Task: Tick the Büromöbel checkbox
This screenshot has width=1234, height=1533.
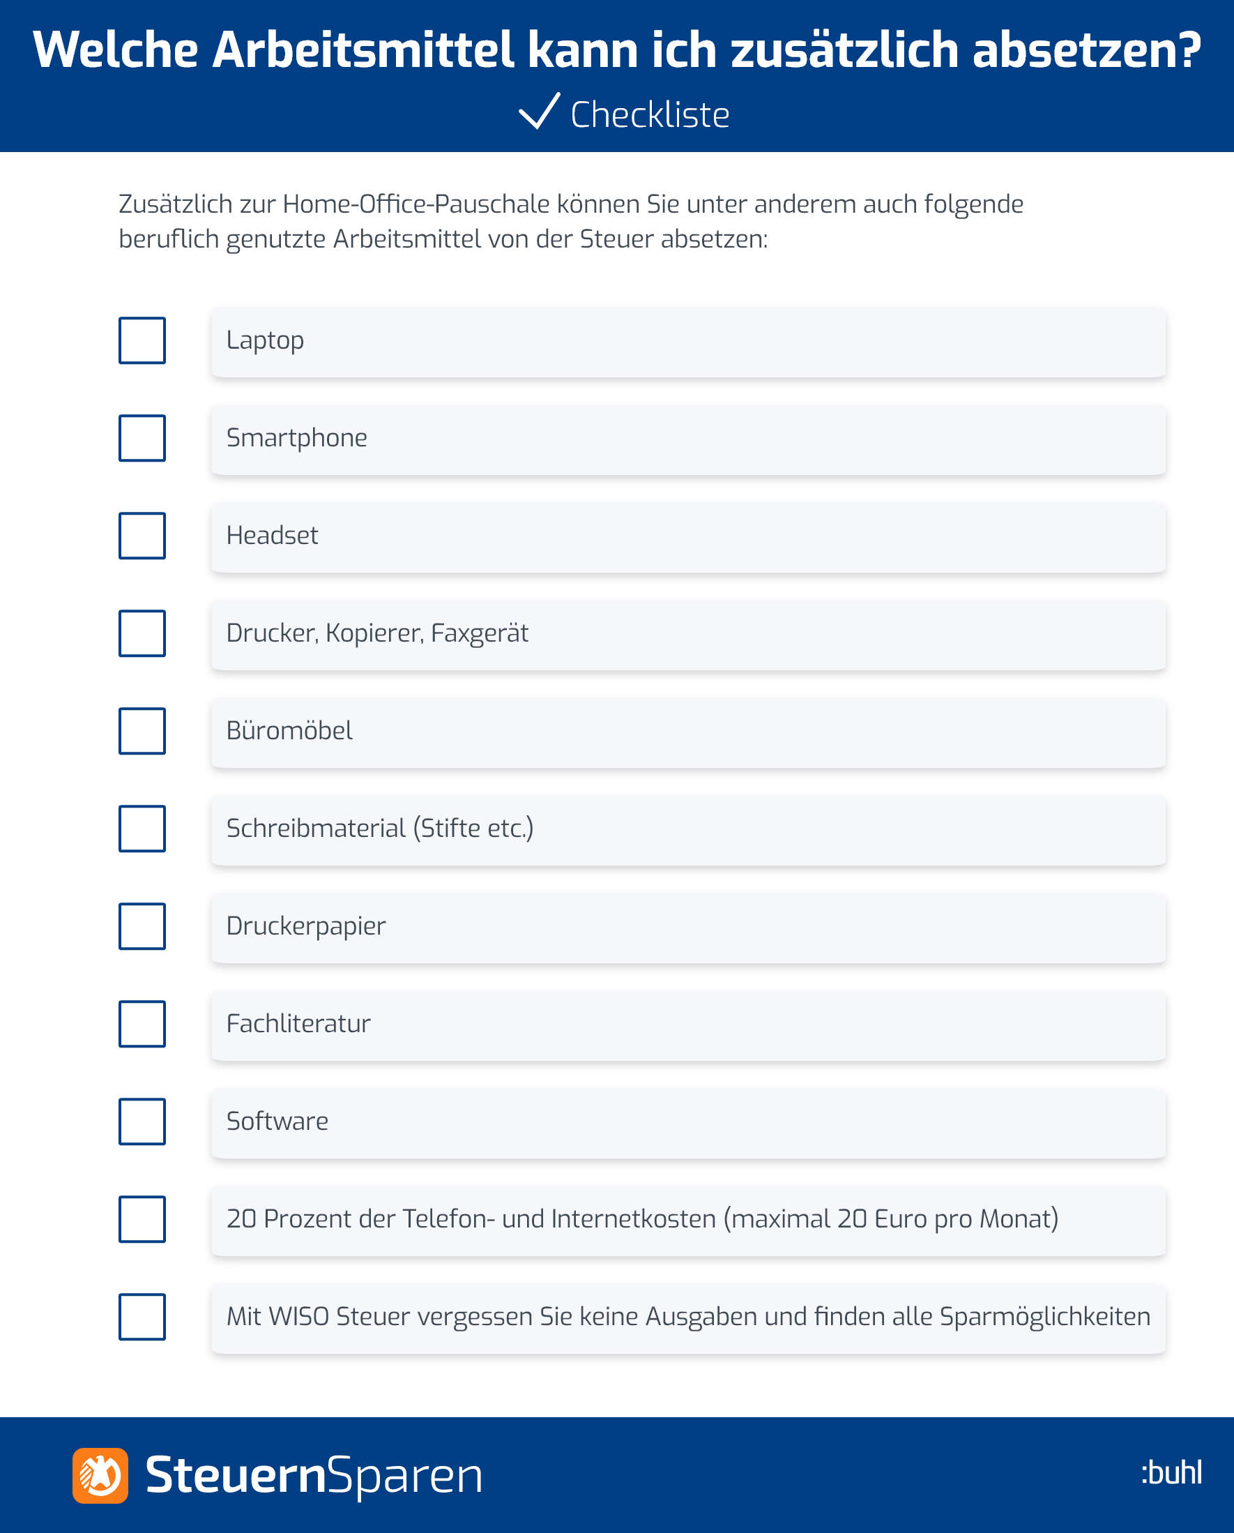Action: (142, 731)
